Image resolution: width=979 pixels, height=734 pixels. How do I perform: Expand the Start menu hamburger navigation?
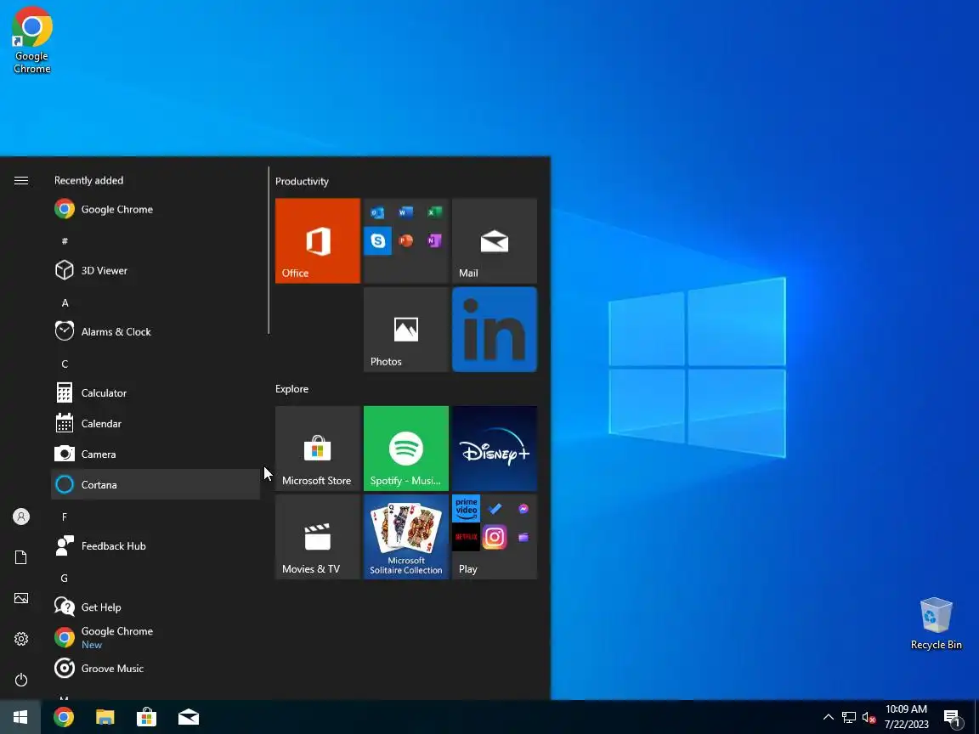coord(21,180)
